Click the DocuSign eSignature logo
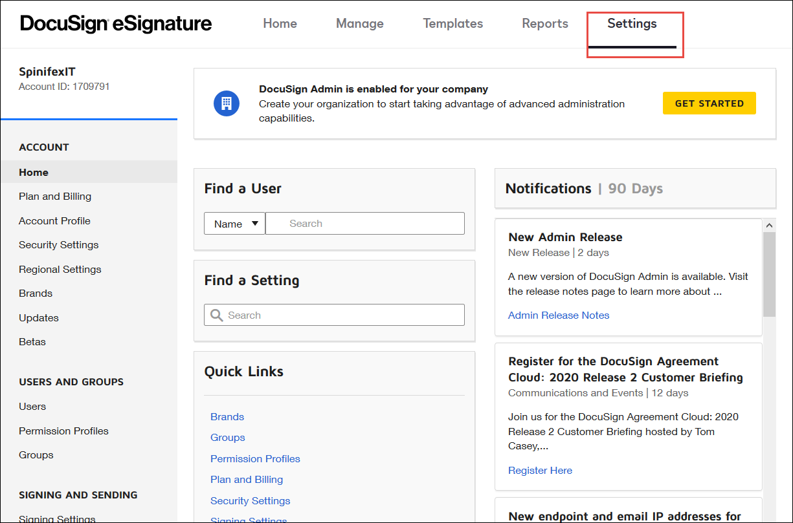Image resolution: width=793 pixels, height=523 pixels. [x=116, y=24]
